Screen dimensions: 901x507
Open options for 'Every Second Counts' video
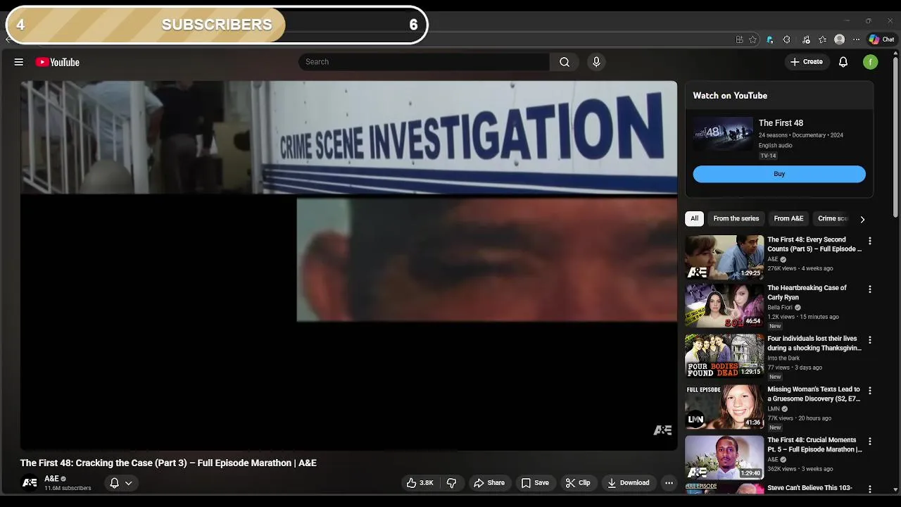870,241
